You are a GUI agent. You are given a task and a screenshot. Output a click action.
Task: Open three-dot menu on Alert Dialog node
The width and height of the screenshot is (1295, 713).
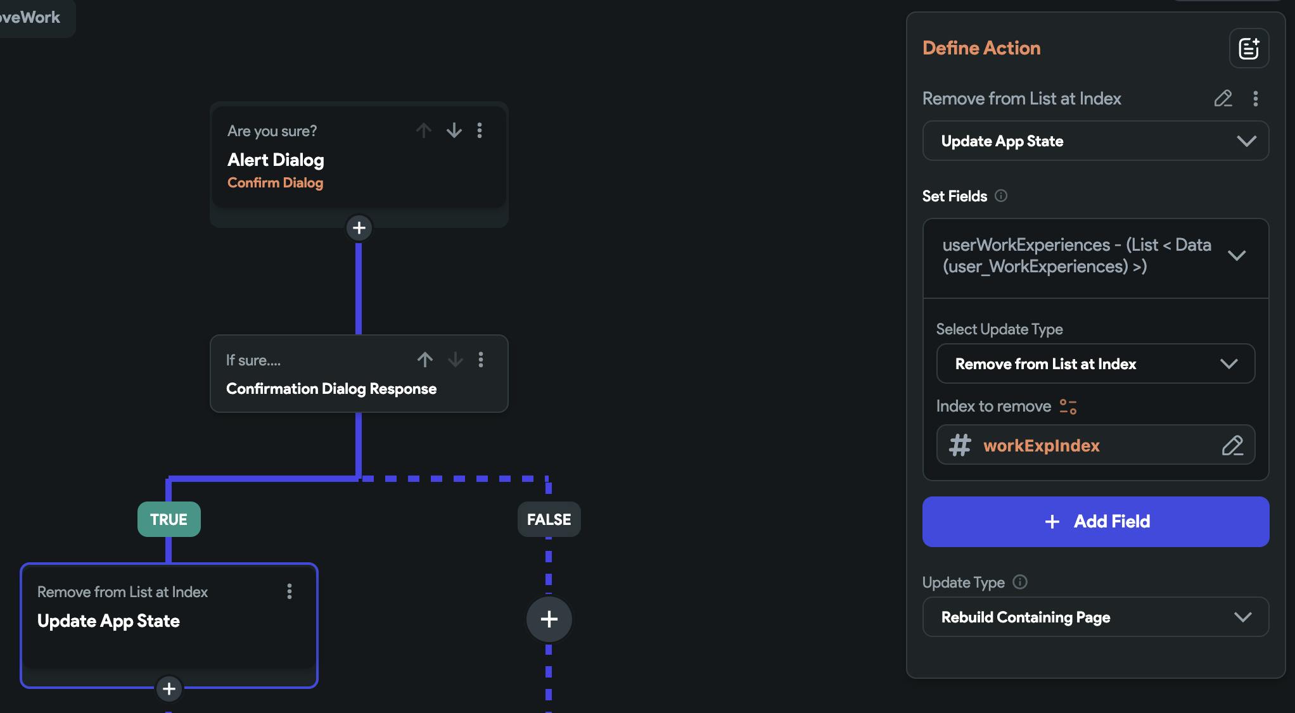(x=480, y=130)
